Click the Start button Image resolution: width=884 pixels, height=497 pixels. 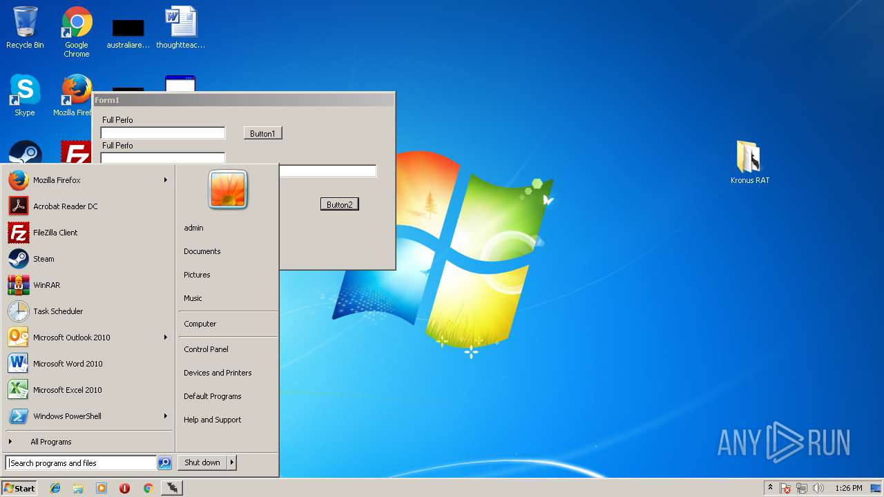19,488
